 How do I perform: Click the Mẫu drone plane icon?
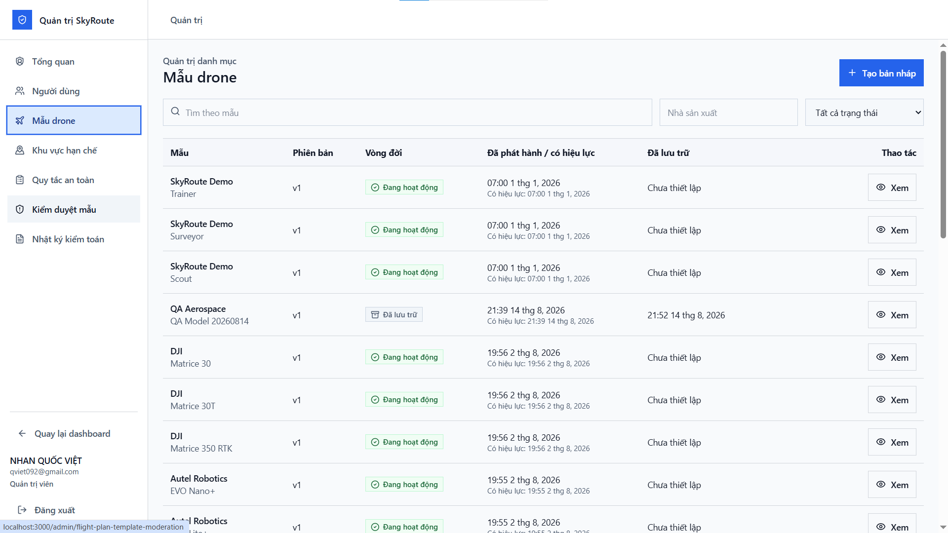pos(20,120)
